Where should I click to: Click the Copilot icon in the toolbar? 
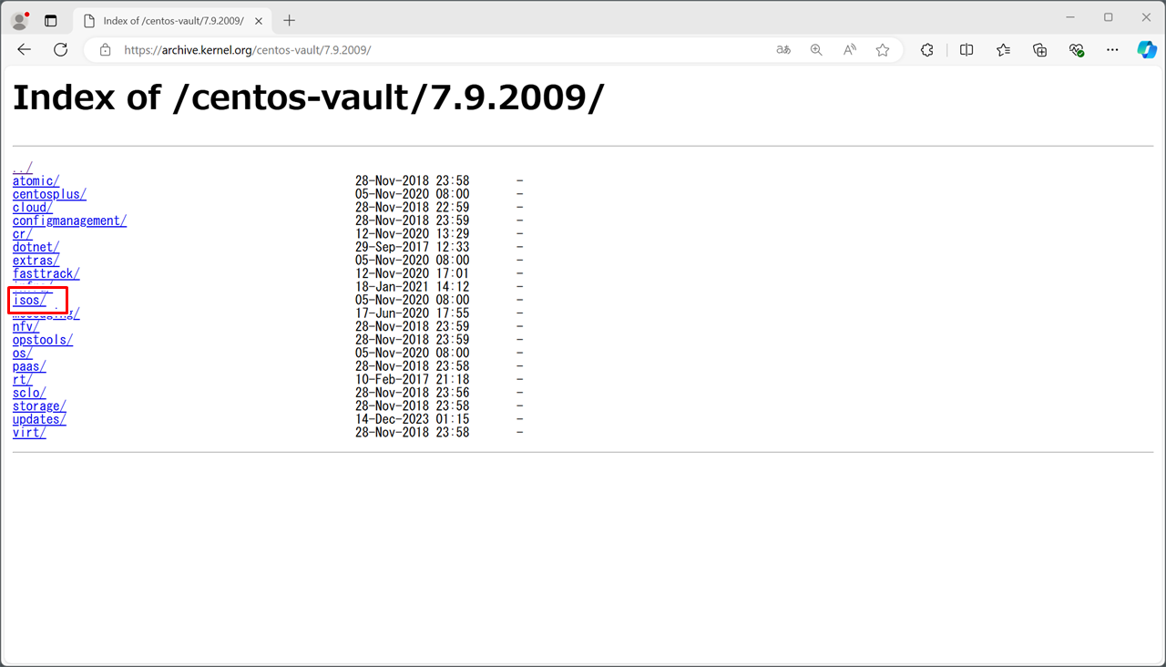pos(1147,50)
